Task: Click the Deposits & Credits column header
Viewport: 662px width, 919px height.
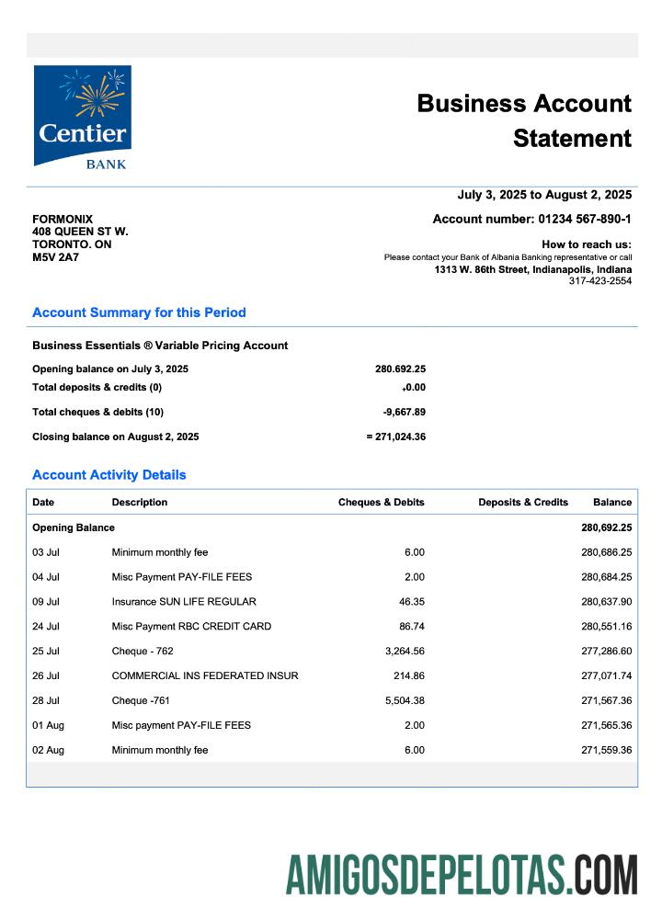Action: (x=523, y=503)
